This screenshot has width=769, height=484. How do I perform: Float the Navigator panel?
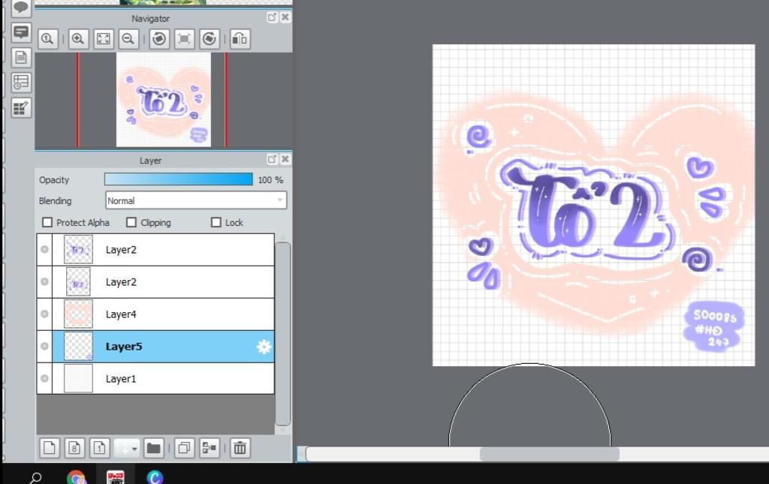[x=272, y=17]
